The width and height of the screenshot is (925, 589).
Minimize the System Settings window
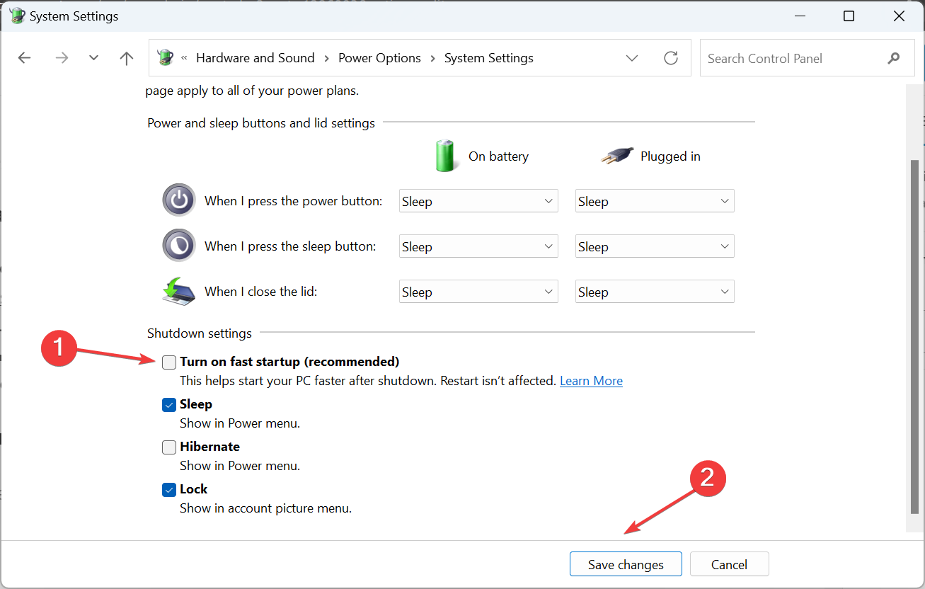pyautogui.click(x=799, y=16)
